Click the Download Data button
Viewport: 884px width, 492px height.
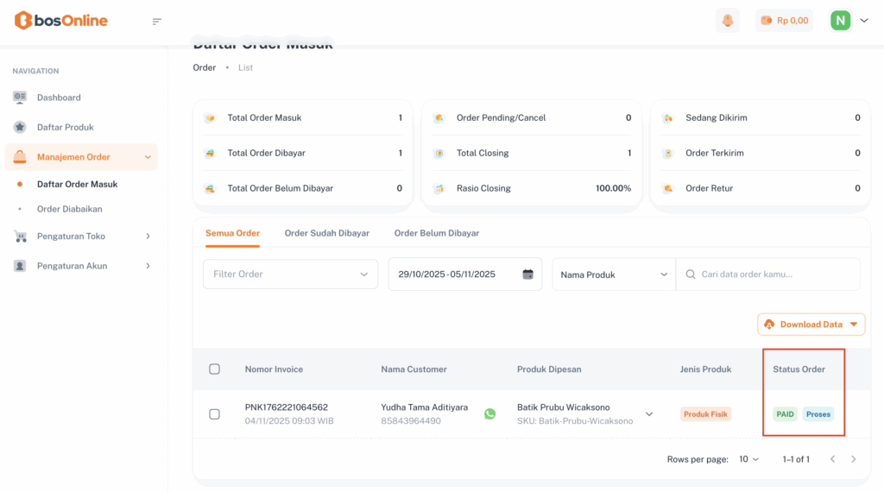pos(811,325)
